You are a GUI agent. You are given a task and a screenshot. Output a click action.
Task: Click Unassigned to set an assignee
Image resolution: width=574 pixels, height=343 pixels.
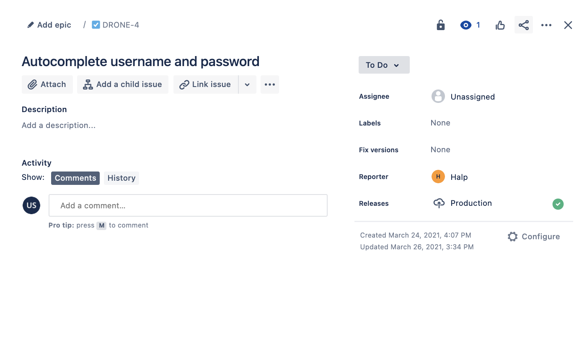click(473, 97)
